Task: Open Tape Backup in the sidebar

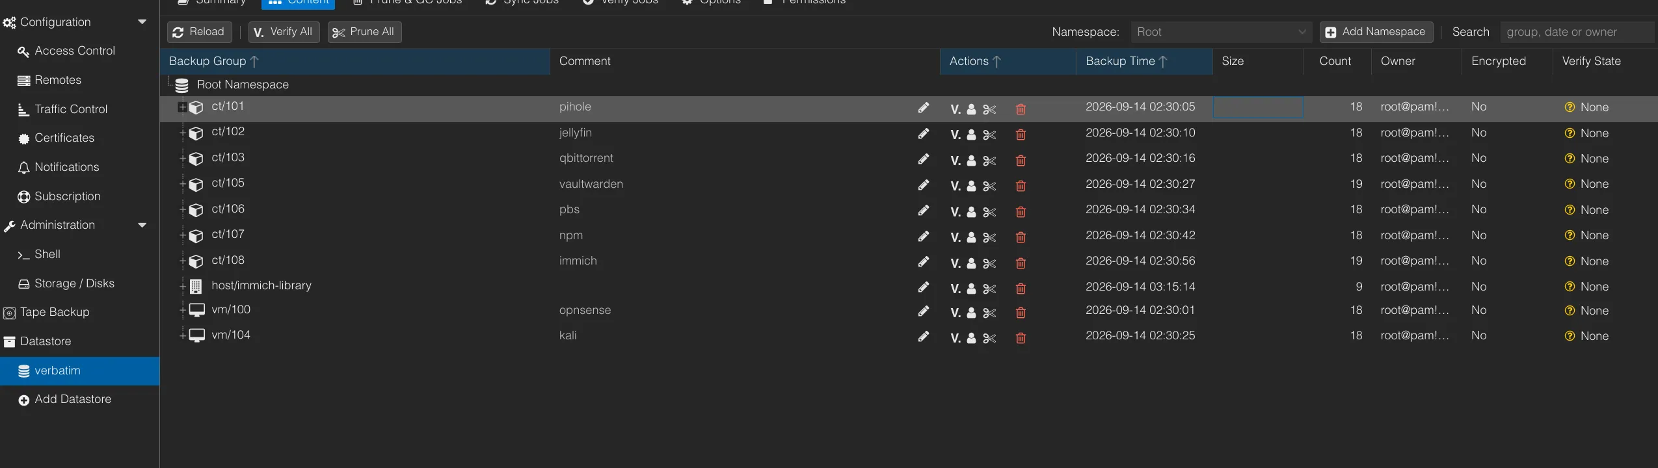Action: [x=55, y=312]
